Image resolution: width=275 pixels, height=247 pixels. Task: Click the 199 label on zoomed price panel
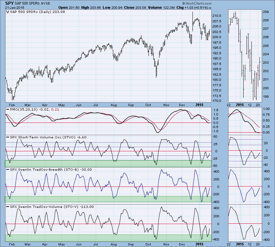tap(266, 96)
